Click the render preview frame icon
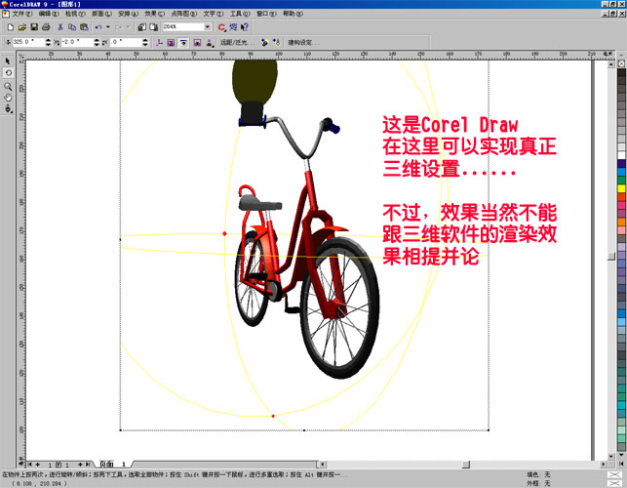Image resolution: width=627 pixels, height=488 pixels. click(197, 42)
